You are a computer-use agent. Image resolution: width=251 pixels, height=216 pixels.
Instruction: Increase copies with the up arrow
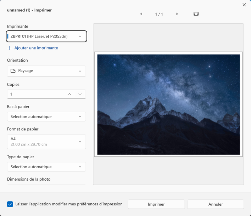click(69, 94)
